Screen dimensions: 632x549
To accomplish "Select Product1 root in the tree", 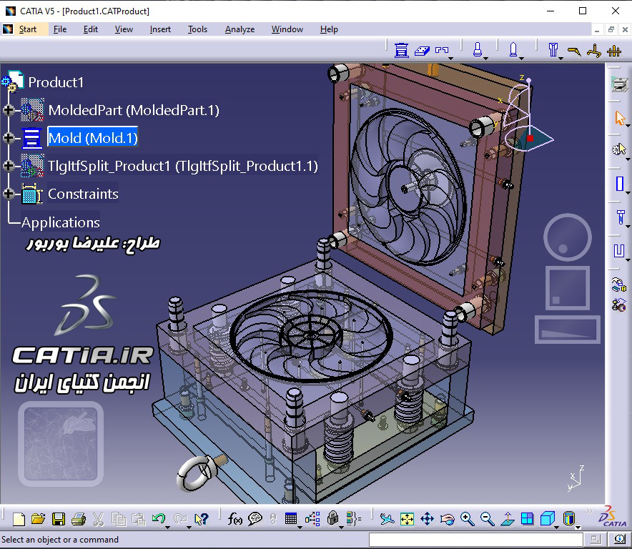I will [56, 82].
